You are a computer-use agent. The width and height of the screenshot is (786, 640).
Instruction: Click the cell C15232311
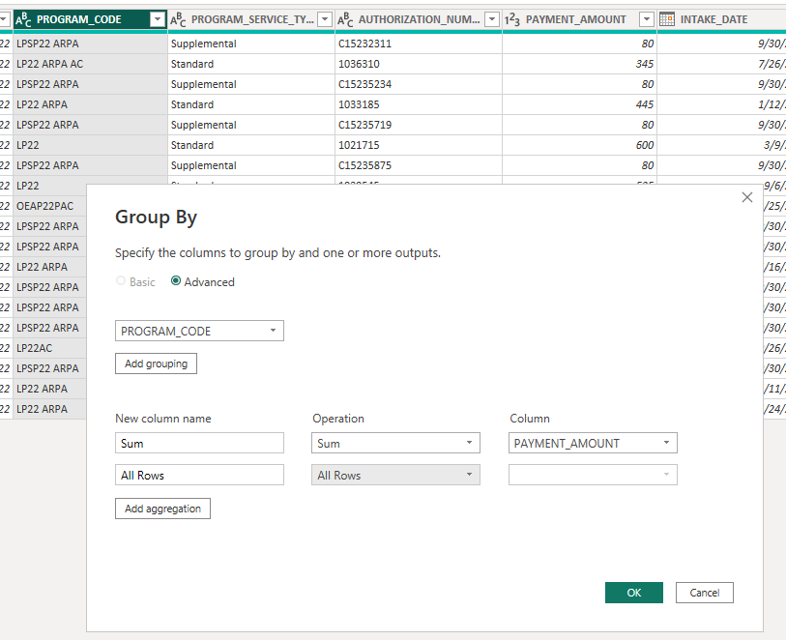(419, 44)
